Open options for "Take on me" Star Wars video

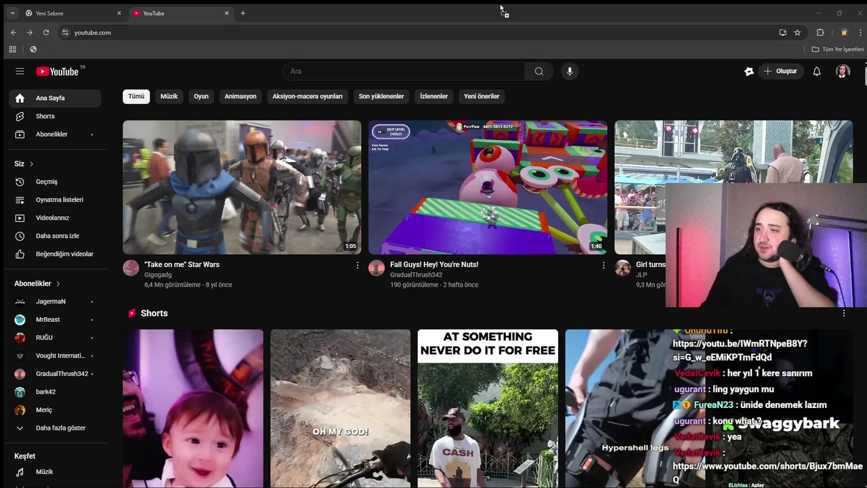click(358, 265)
